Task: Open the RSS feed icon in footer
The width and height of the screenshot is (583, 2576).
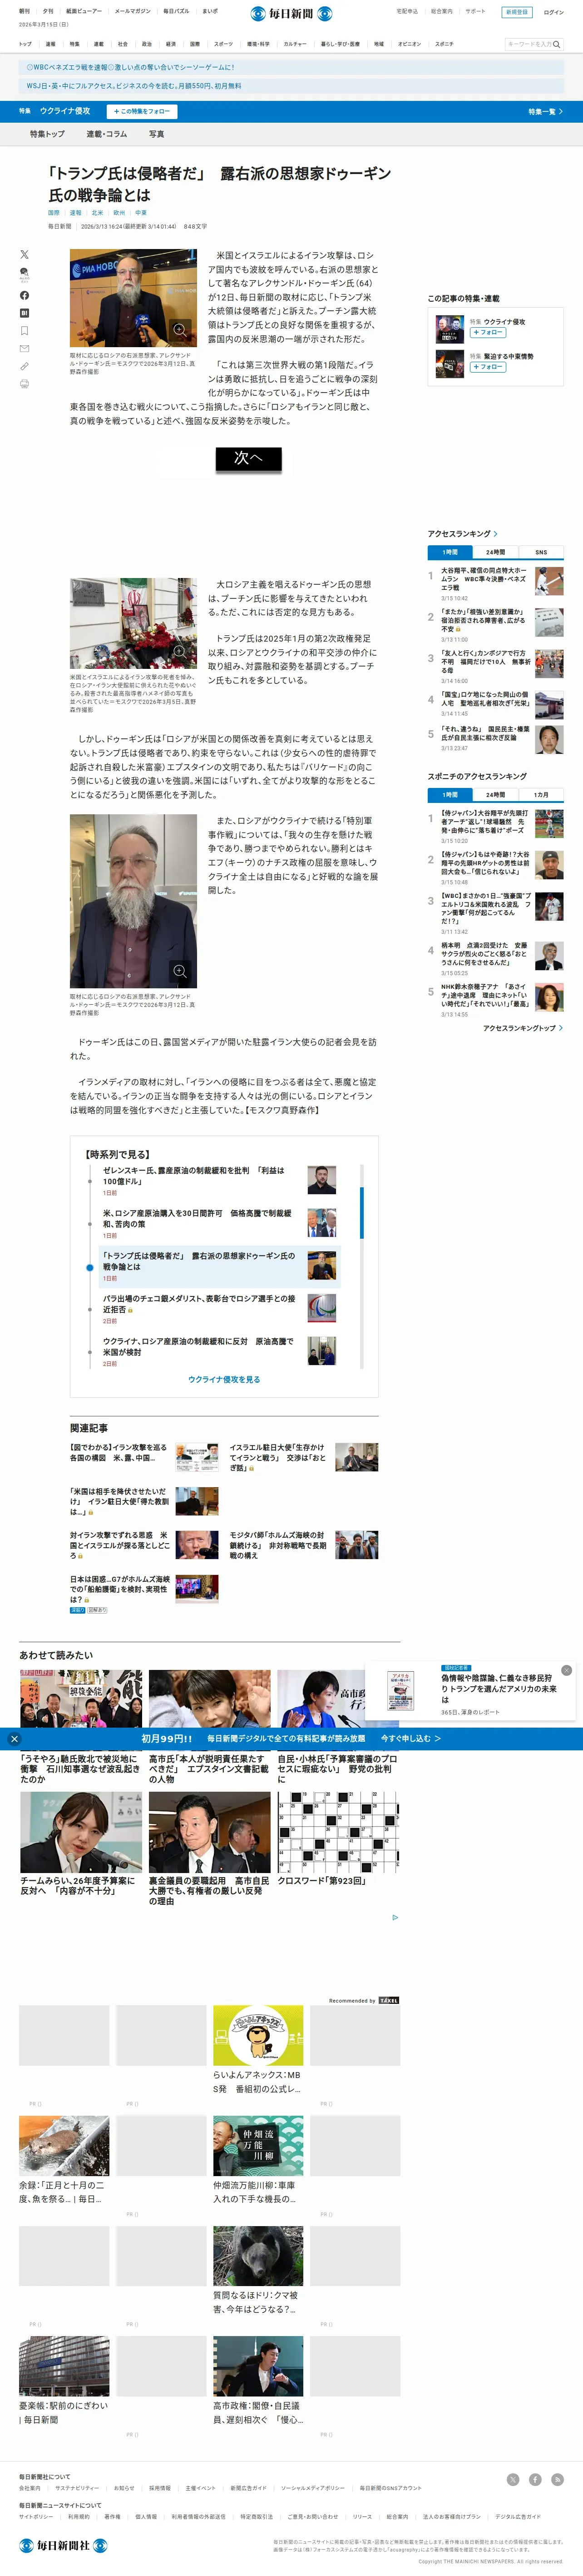Action: pos(557,2479)
